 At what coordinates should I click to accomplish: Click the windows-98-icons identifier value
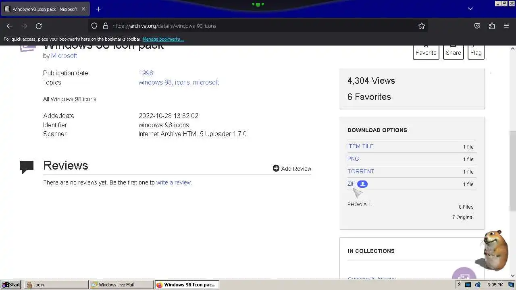point(164,125)
